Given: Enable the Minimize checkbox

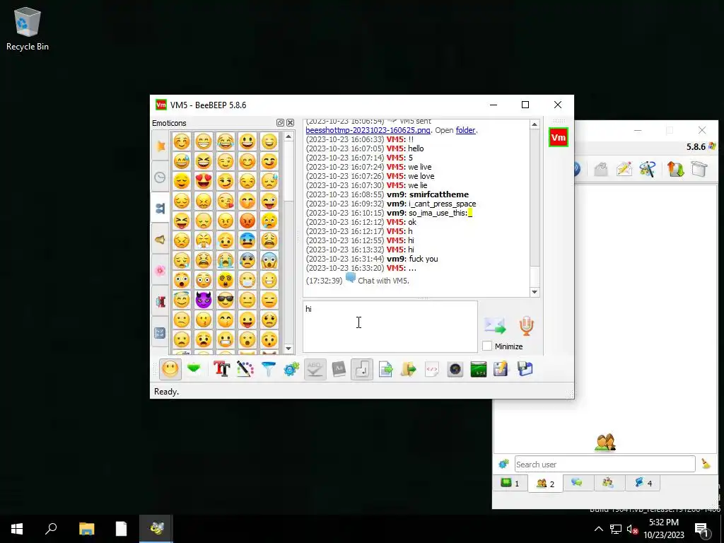Looking at the screenshot, I should (487, 346).
